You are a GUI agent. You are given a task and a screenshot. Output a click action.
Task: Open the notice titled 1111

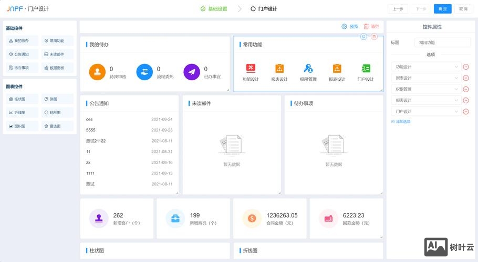click(90, 173)
